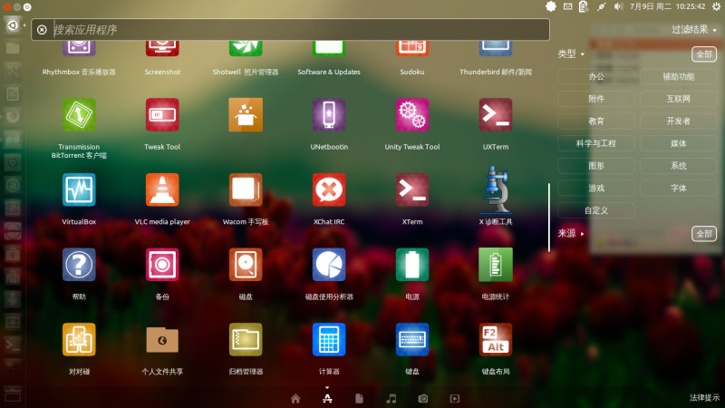Open 电源 power settings
The height and width of the screenshot is (408, 725).
pyautogui.click(x=412, y=265)
